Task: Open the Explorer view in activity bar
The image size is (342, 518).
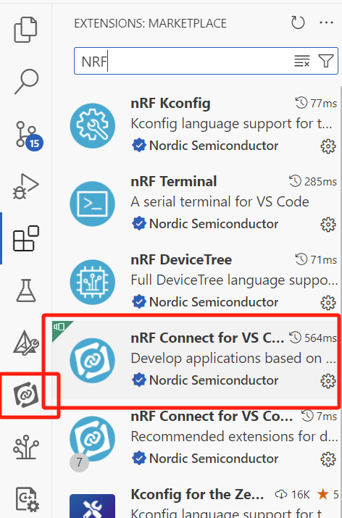Action: pyautogui.click(x=26, y=30)
